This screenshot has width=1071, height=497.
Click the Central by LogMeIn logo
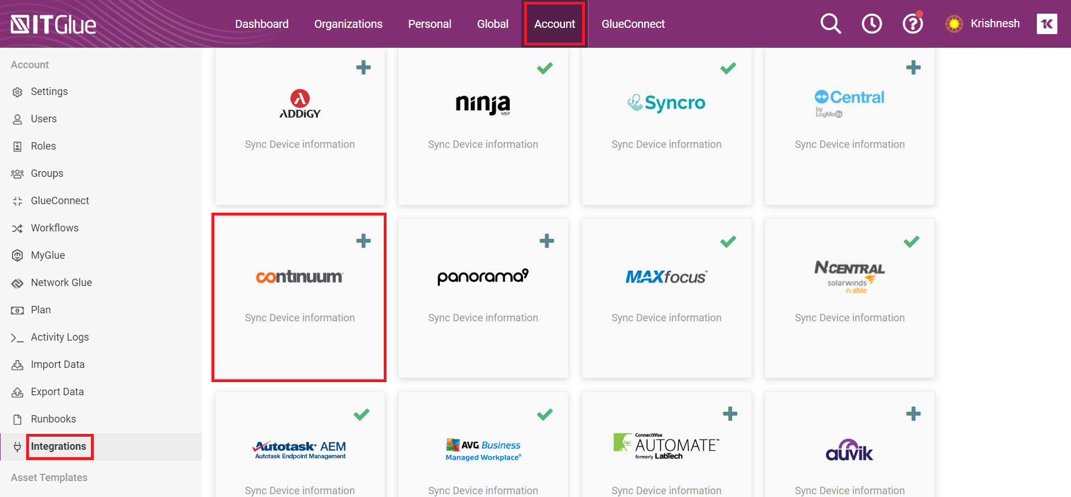(x=849, y=103)
